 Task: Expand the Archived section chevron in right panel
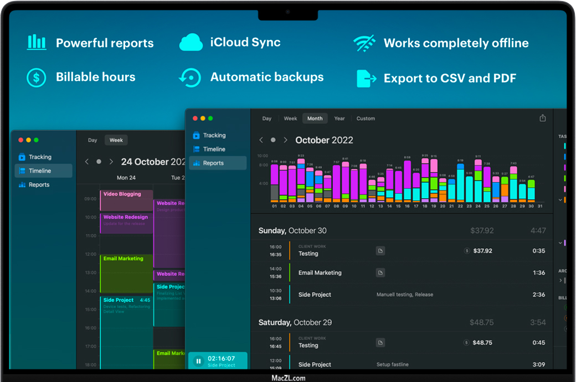(560, 281)
